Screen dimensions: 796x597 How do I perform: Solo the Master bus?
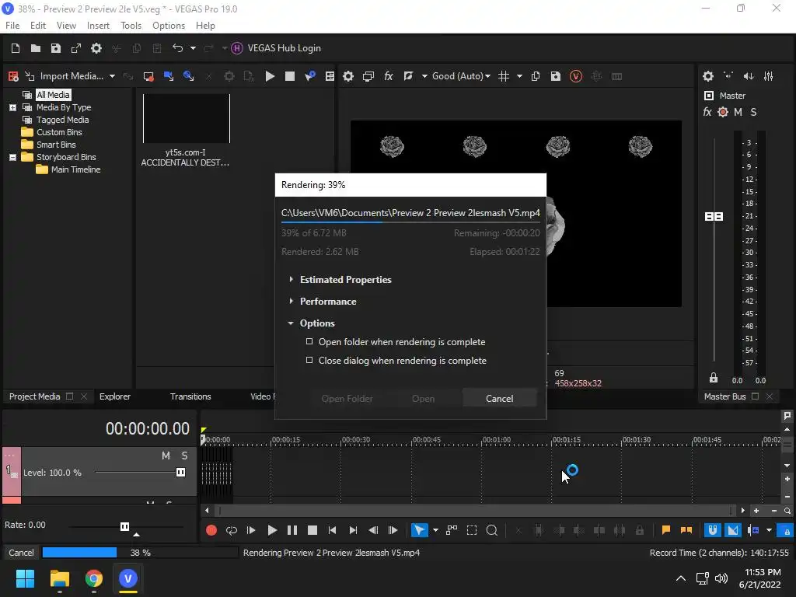tap(753, 112)
